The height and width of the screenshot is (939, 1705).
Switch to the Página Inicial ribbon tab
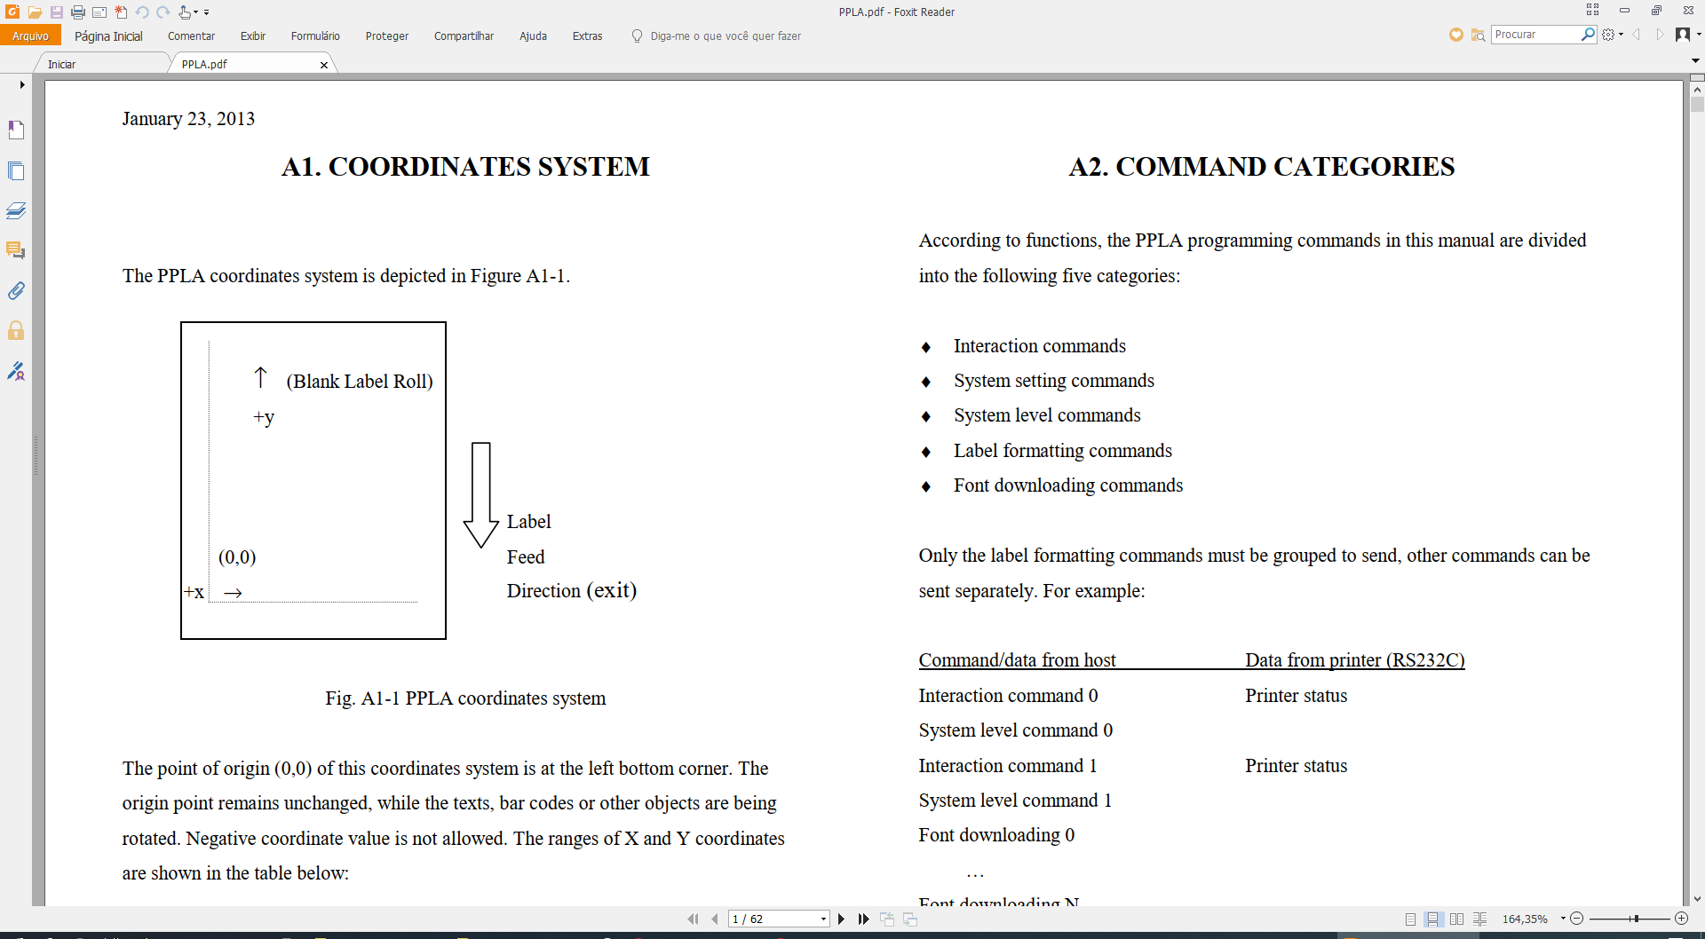[108, 36]
